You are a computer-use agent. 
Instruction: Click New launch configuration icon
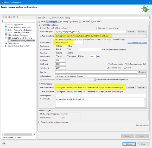(x=3, y=17)
